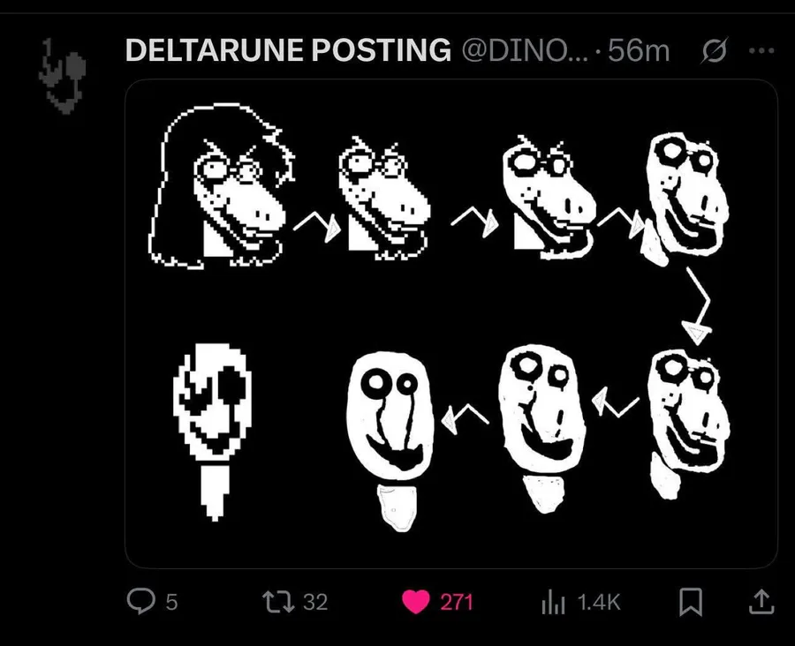Open the Alphys-to-Gaster meme image
Screen dimensions: 795x646
pos(451,323)
